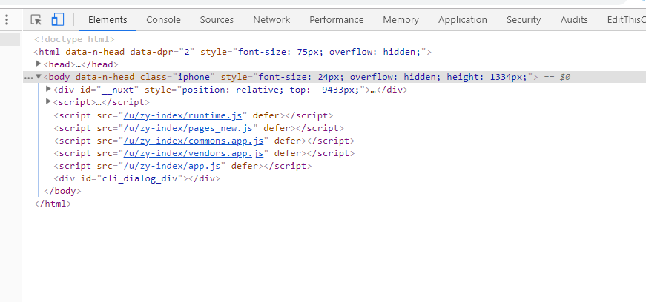The width and height of the screenshot is (646, 302).
Task: Switch to the Console tab
Action: click(x=164, y=20)
